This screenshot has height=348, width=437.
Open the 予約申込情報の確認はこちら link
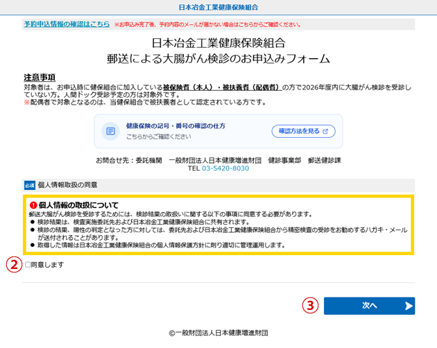coord(67,24)
